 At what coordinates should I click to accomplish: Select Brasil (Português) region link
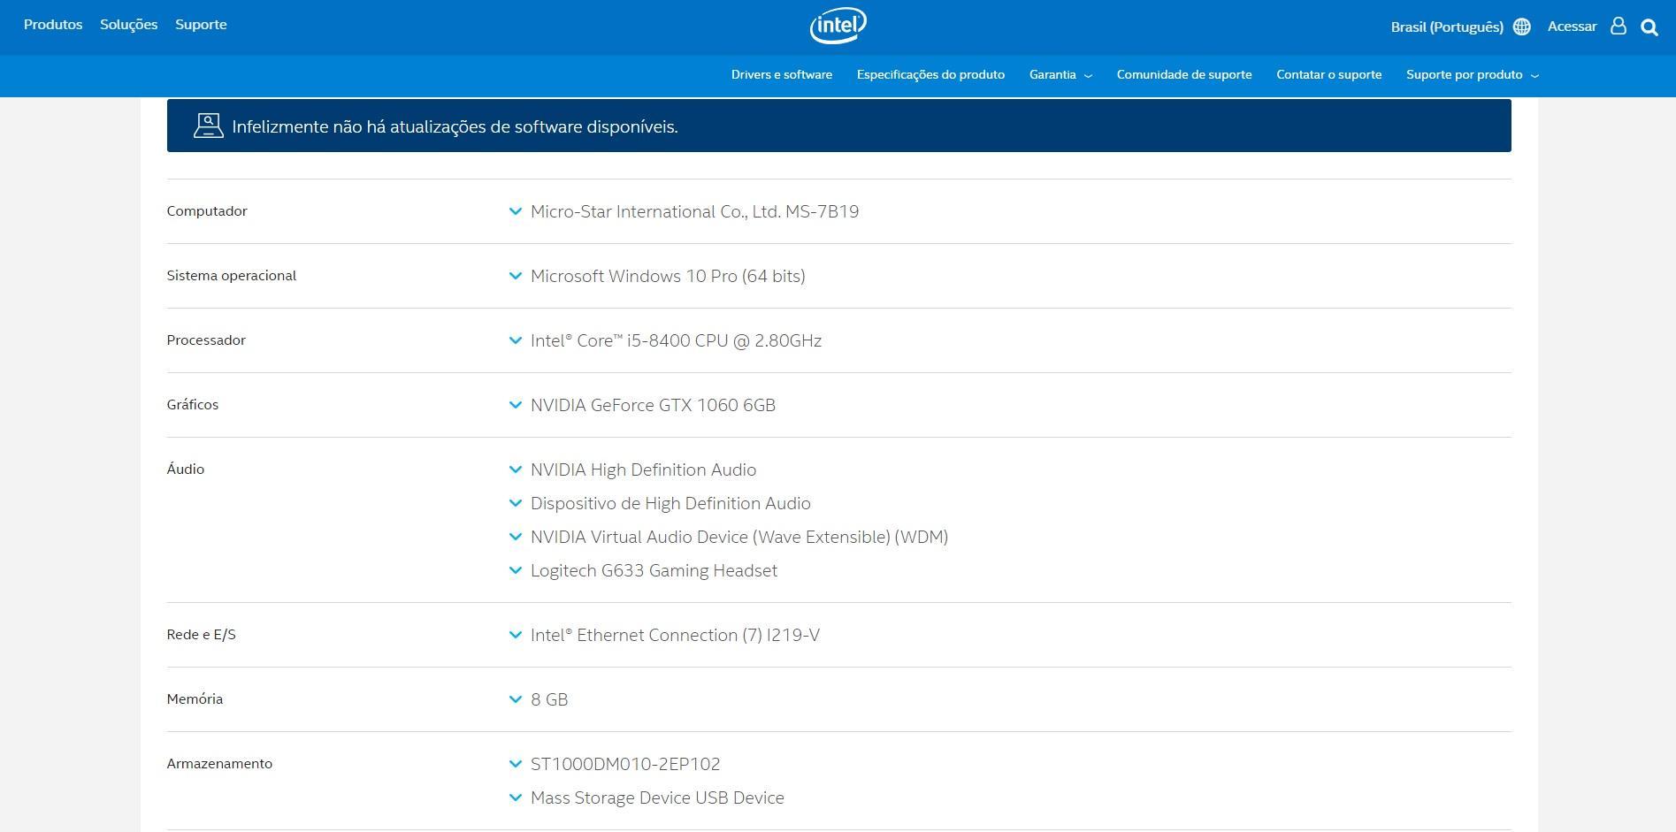click(x=1447, y=27)
